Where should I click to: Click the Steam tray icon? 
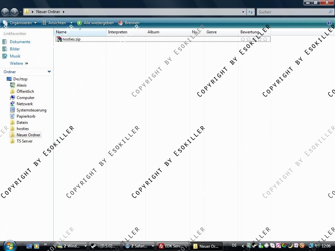click(255, 245)
